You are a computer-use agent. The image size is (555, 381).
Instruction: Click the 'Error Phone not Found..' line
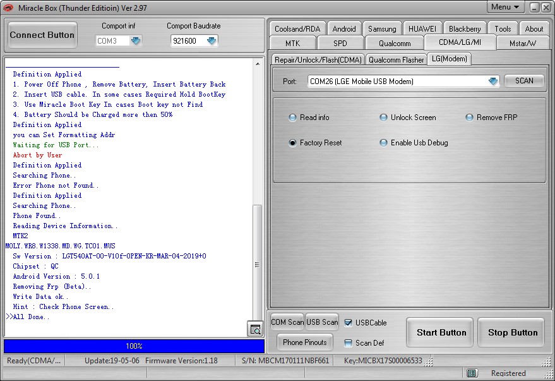[56, 185]
